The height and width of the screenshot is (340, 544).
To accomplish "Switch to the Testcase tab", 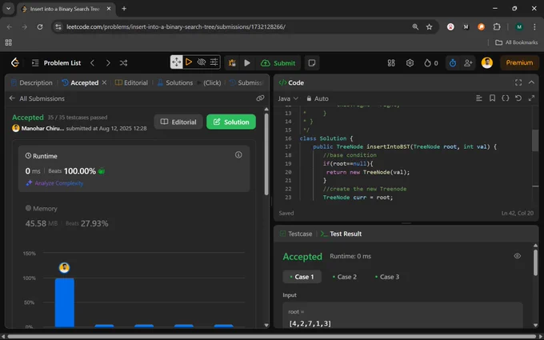I will point(296,234).
